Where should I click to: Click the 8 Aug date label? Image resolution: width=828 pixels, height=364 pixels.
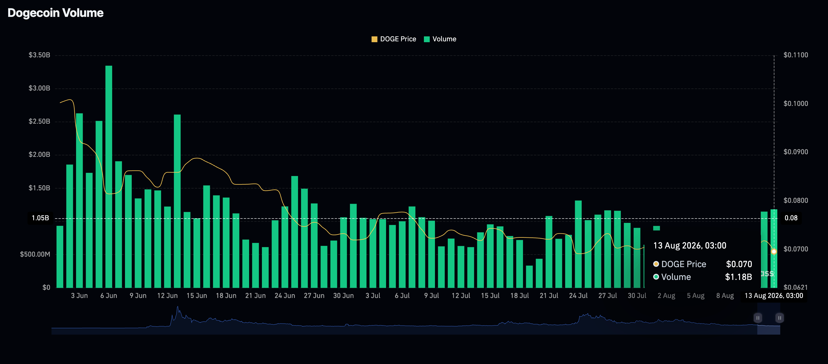tap(725, 296)
